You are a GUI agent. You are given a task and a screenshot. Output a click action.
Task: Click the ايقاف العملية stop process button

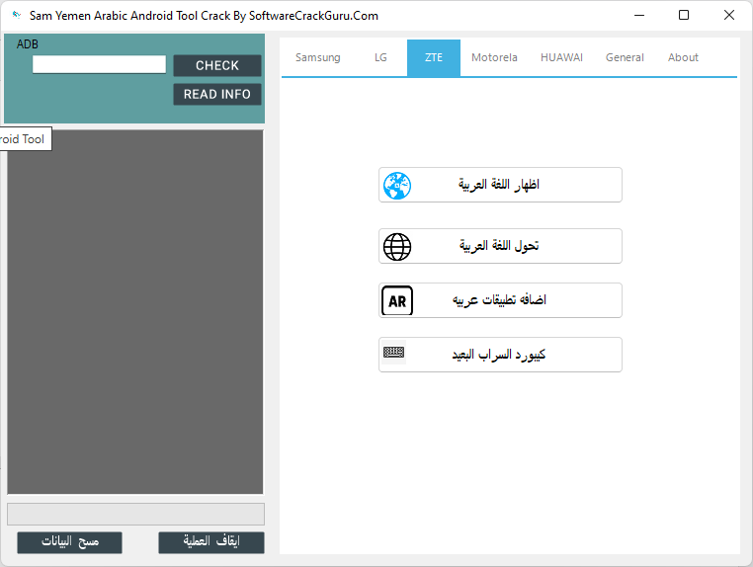(x=211, y=542)
